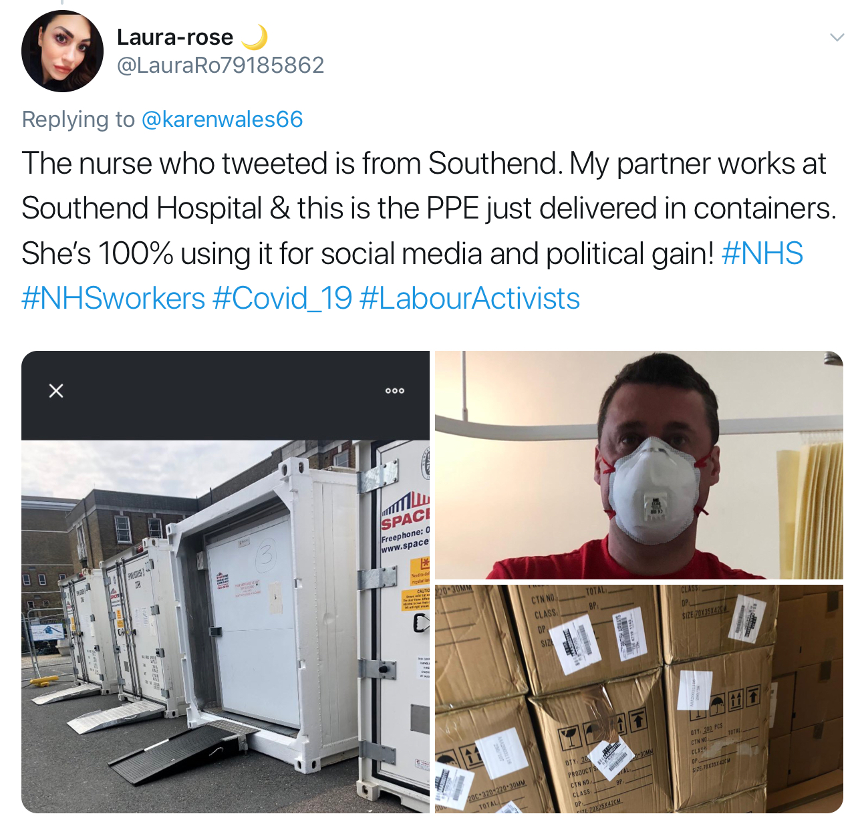Visit the @karenwales66 profile mention
Image resolution: width=858 pixels, height=832 pixels.
[x=223, y=119]
